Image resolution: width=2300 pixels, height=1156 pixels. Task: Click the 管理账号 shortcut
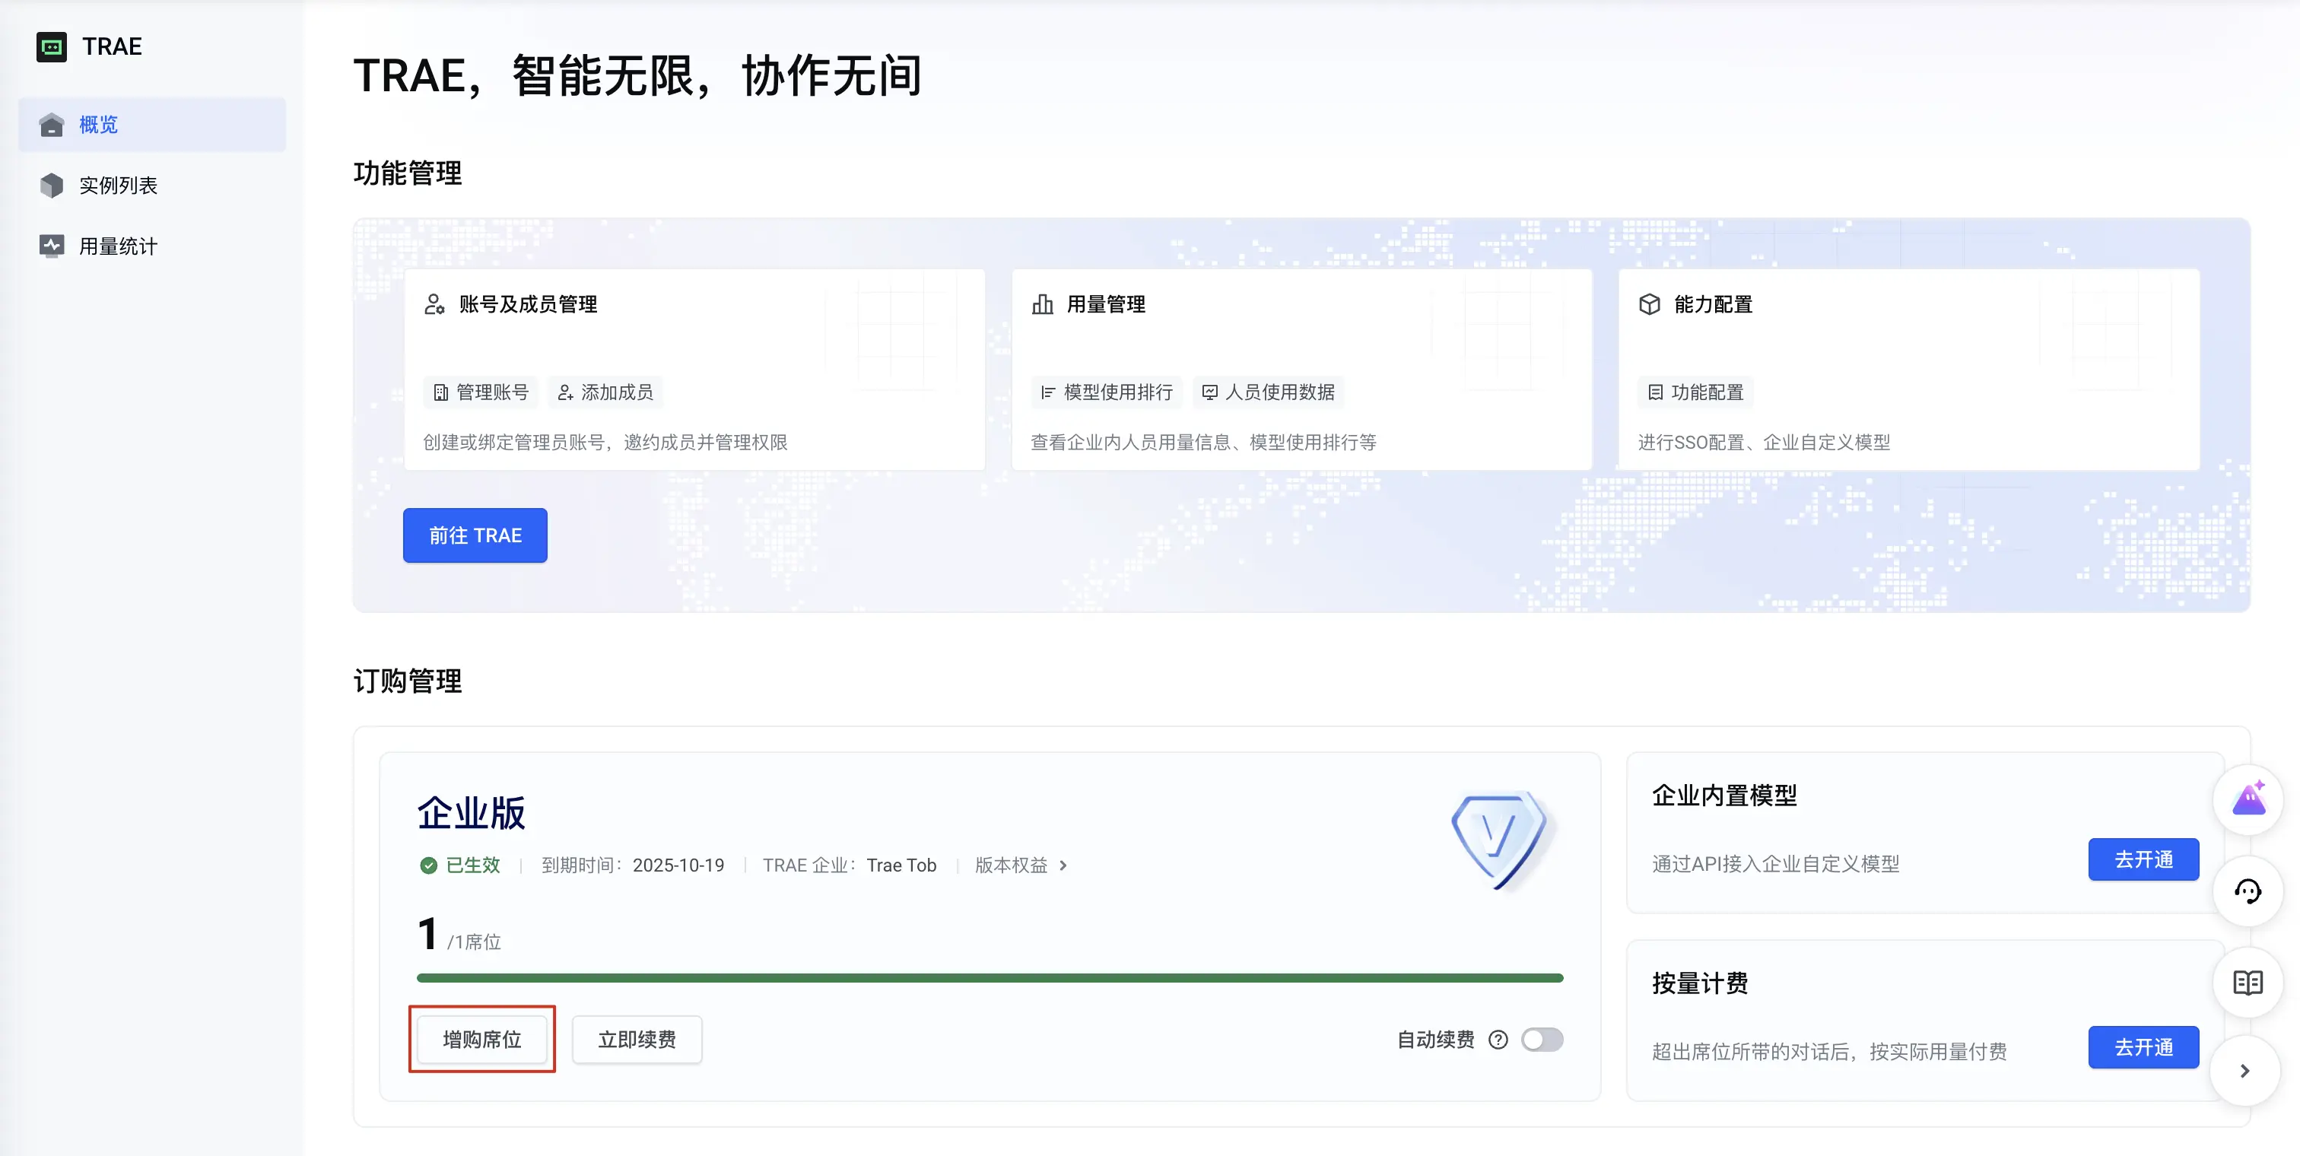click(481, 392)
